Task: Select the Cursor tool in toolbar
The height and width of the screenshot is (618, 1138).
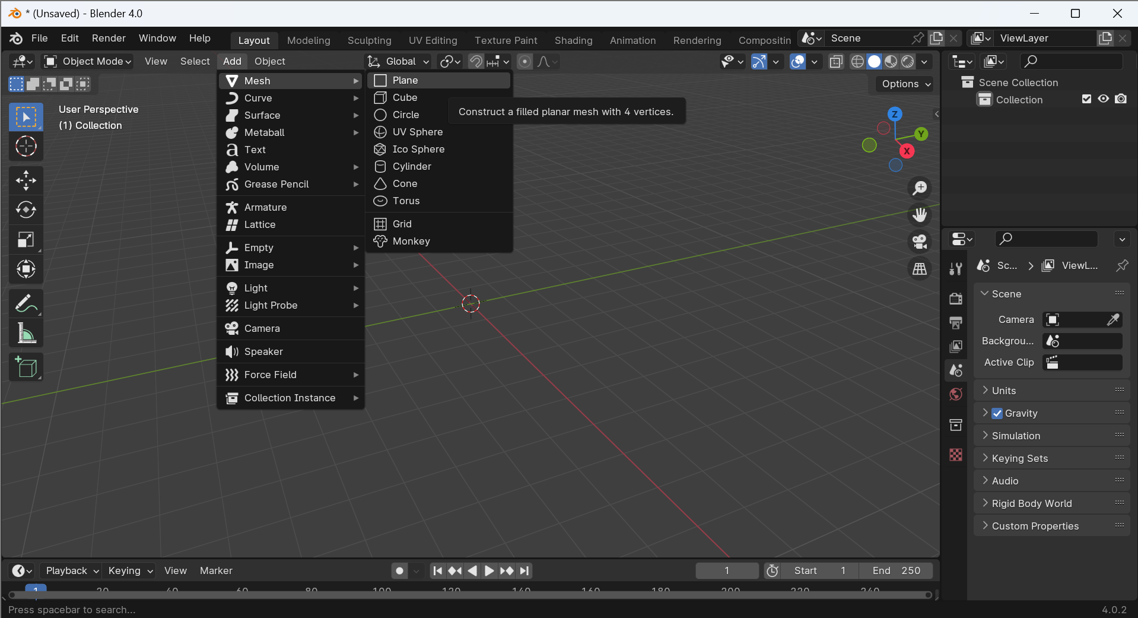Action: (26, 146)
